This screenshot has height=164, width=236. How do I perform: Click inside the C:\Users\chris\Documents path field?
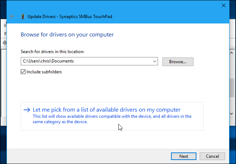87,61
